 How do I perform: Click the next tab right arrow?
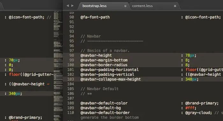(x=73, y=6)
